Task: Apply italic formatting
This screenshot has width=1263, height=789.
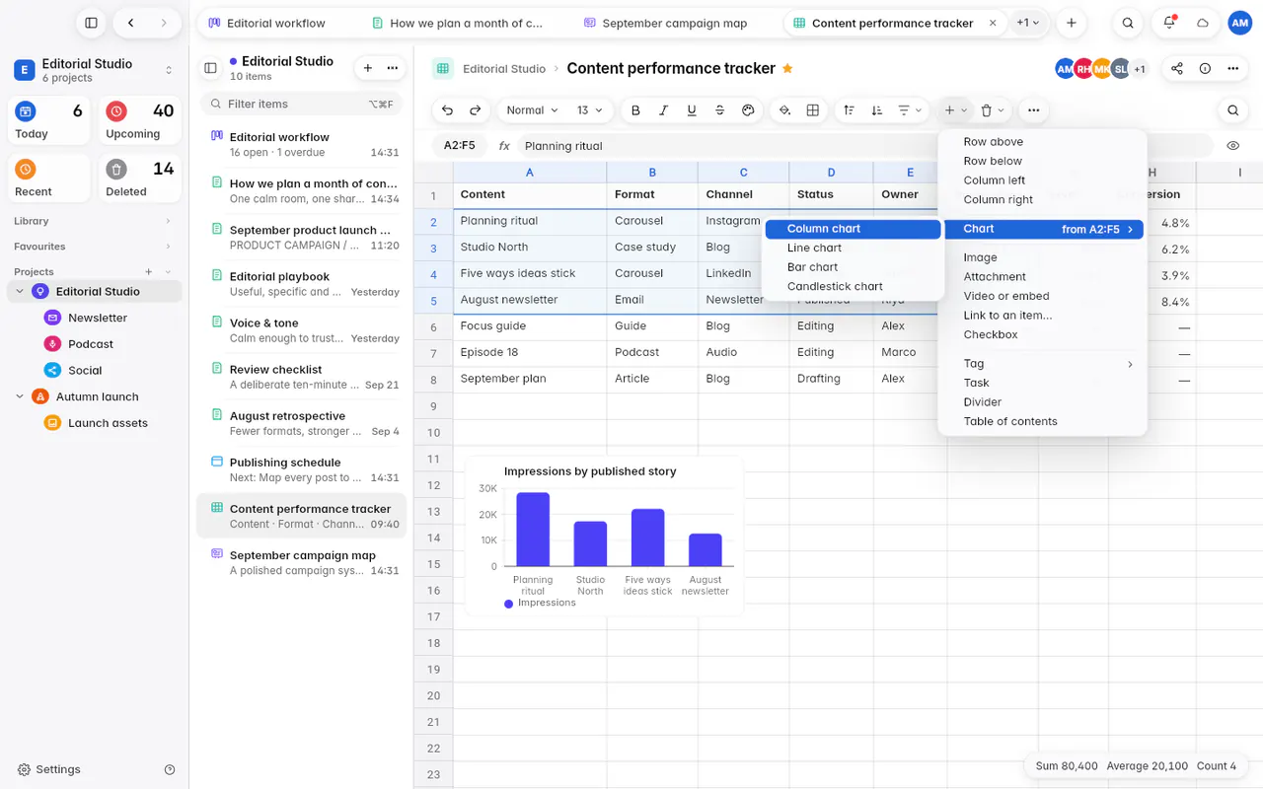Action: tap(663, 110)
